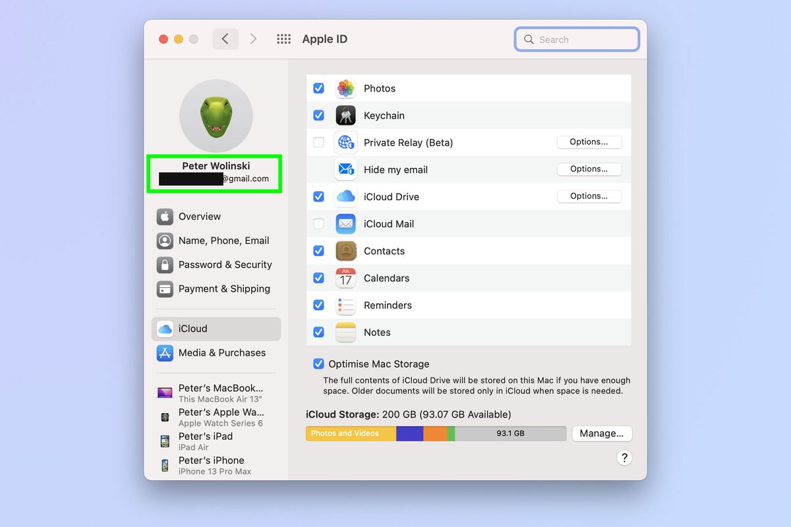Enable iCloud Mail syncing
This screenshot has height=527, width=791.
coord(318,224)
